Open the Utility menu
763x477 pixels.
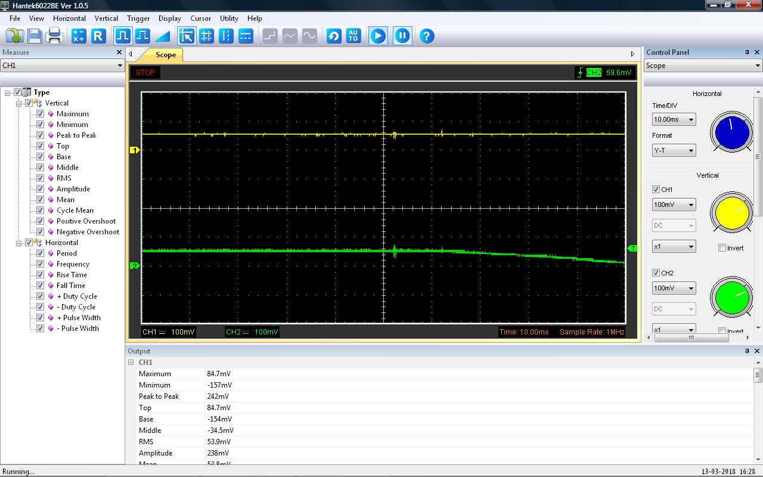click(229, 18)
